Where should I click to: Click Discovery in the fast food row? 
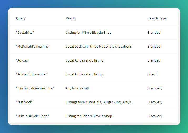click(x=155, y=102)
